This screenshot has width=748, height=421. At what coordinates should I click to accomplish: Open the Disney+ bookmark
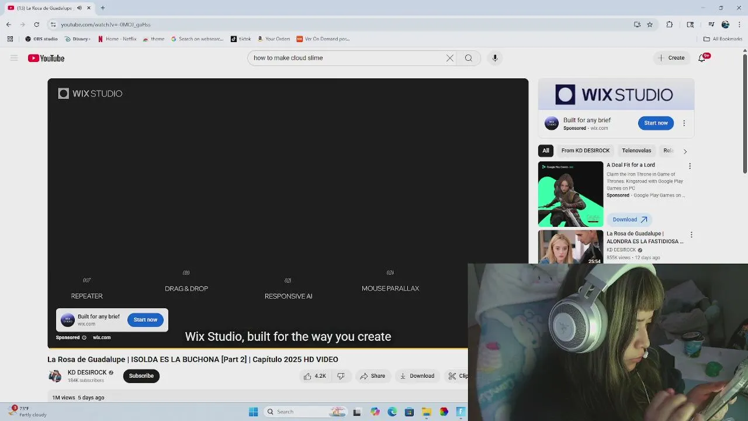pyautogui.click(x=78, y=39)
